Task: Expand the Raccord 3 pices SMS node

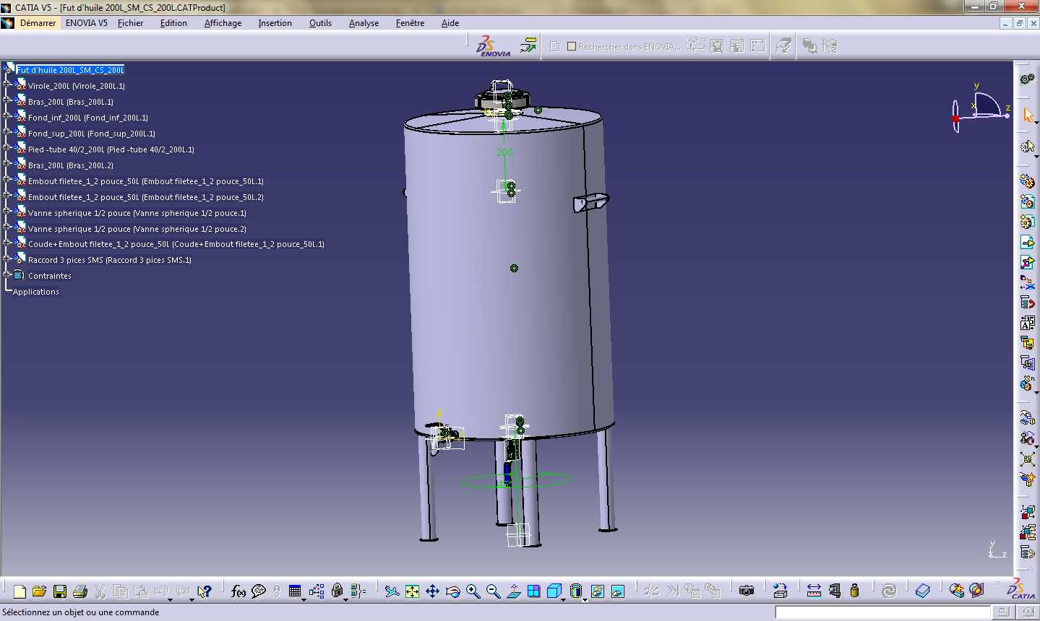Action: pos(7,258)
